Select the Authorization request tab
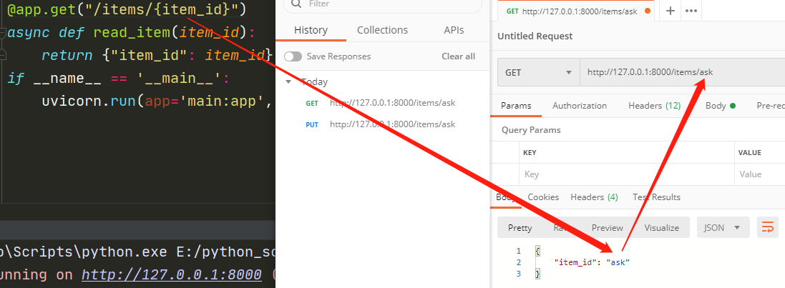 click(x=579, y=106)
